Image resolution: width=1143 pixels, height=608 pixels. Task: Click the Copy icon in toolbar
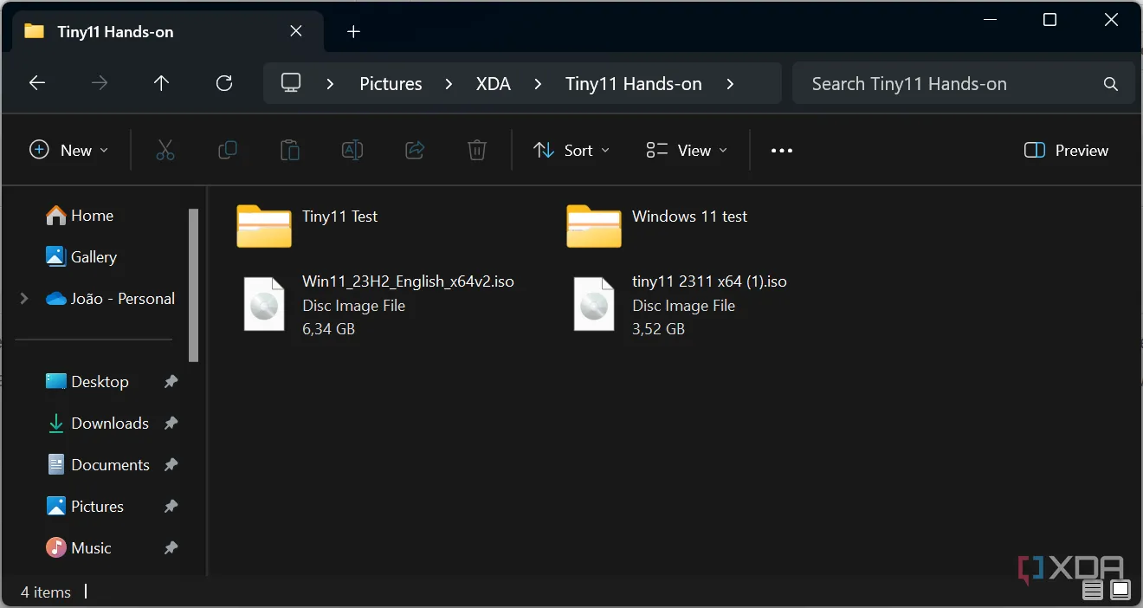(228, 150)
